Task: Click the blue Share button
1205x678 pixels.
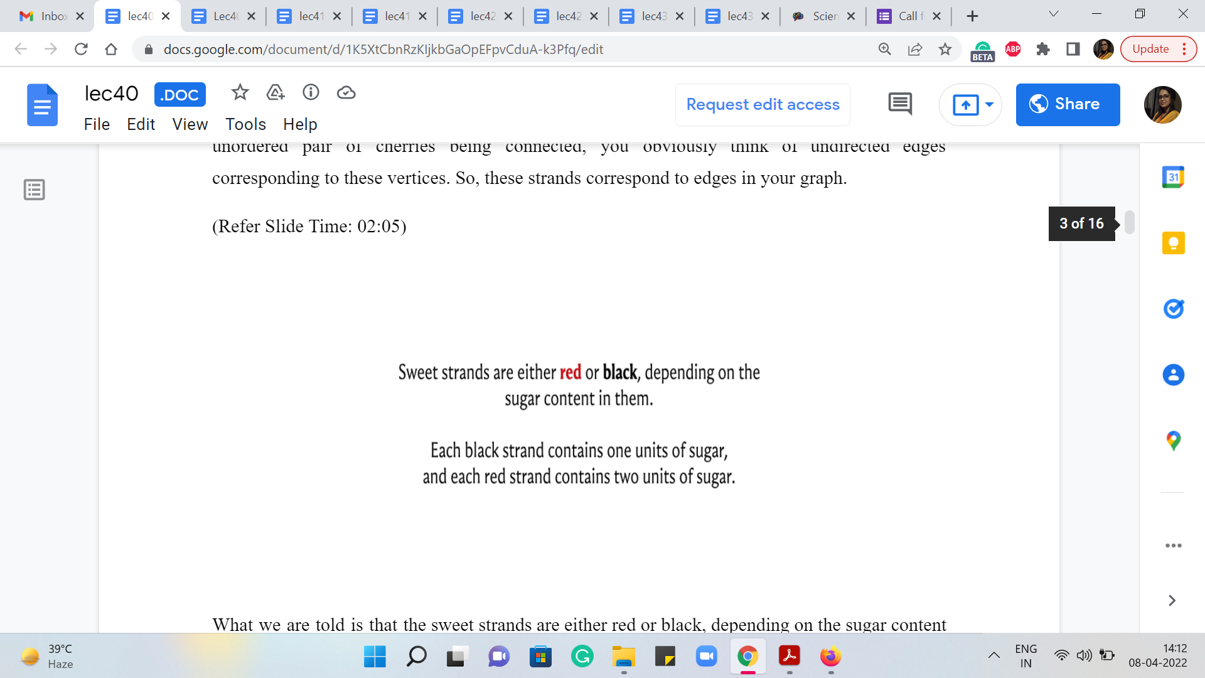Action: 1068,105
